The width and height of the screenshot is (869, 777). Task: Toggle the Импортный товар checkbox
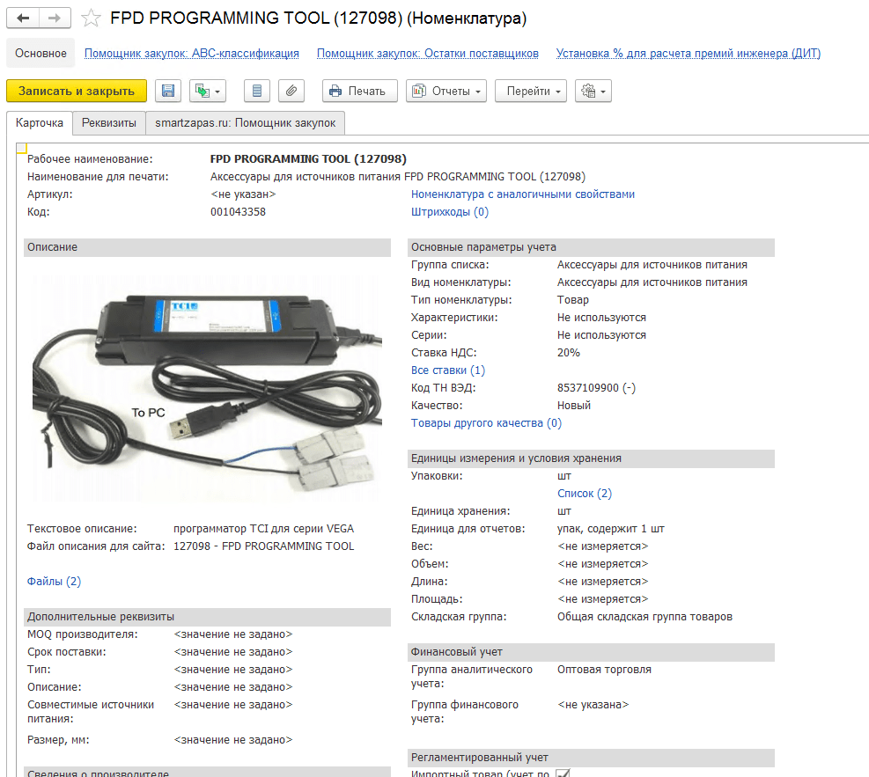tap(563, 773)
